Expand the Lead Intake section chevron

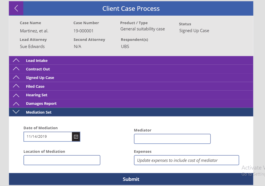click(16, 60)
